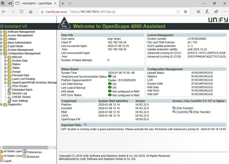Expand the Base Administration folder
Screen dimensions: 229x164
click(1, 42)
